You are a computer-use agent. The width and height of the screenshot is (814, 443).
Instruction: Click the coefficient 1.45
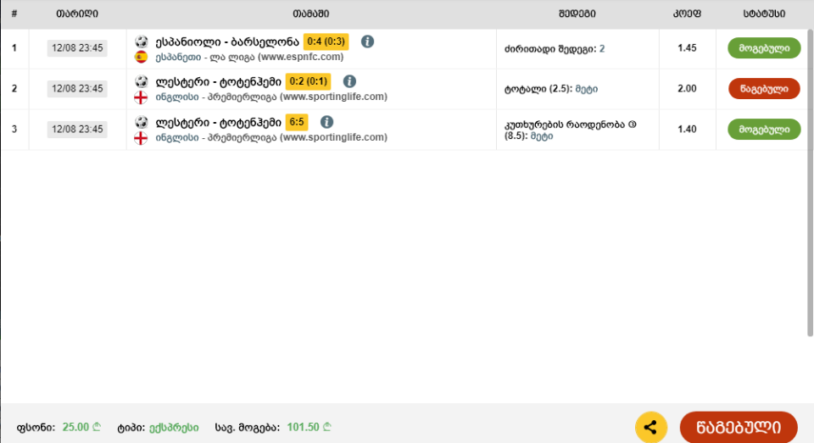point(687,47)
